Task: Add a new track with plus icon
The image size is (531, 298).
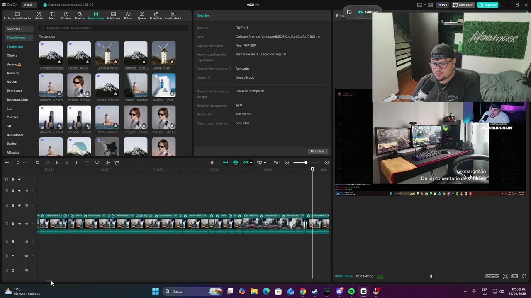Action: point(7,163)
